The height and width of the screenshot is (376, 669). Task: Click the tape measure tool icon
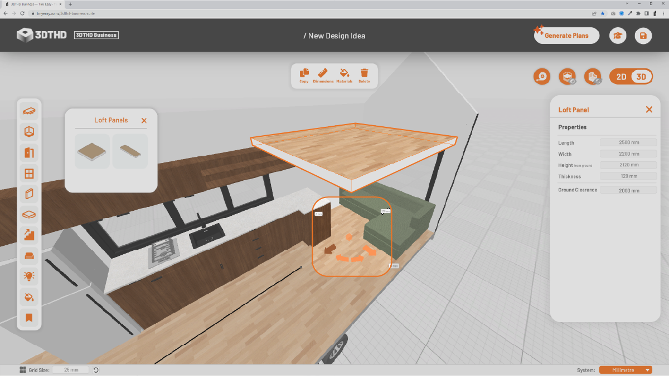click(x=542, y=77)
